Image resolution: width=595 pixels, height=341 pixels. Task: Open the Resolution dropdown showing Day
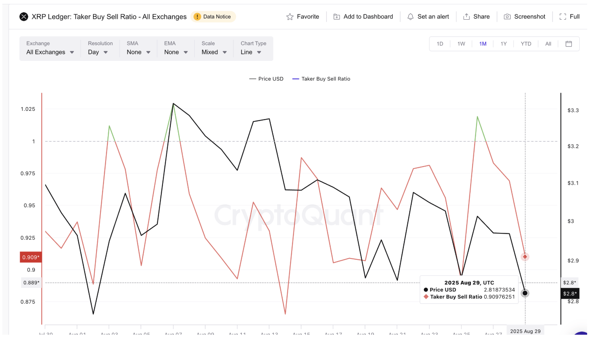(x=98, y=52)
